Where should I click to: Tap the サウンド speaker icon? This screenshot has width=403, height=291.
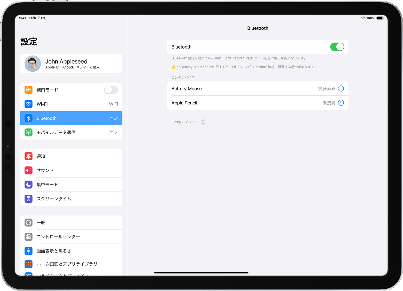(x=28, y=170)
